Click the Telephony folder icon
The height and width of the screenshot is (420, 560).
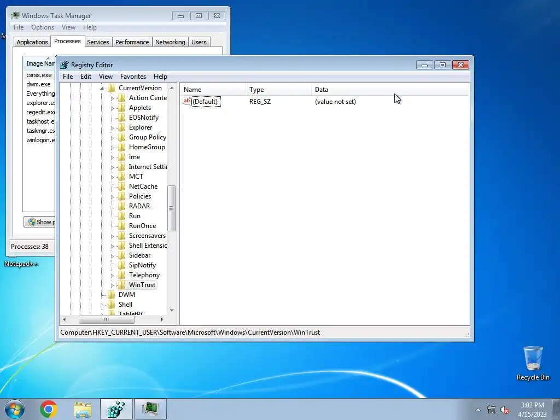tap(122, 275)
